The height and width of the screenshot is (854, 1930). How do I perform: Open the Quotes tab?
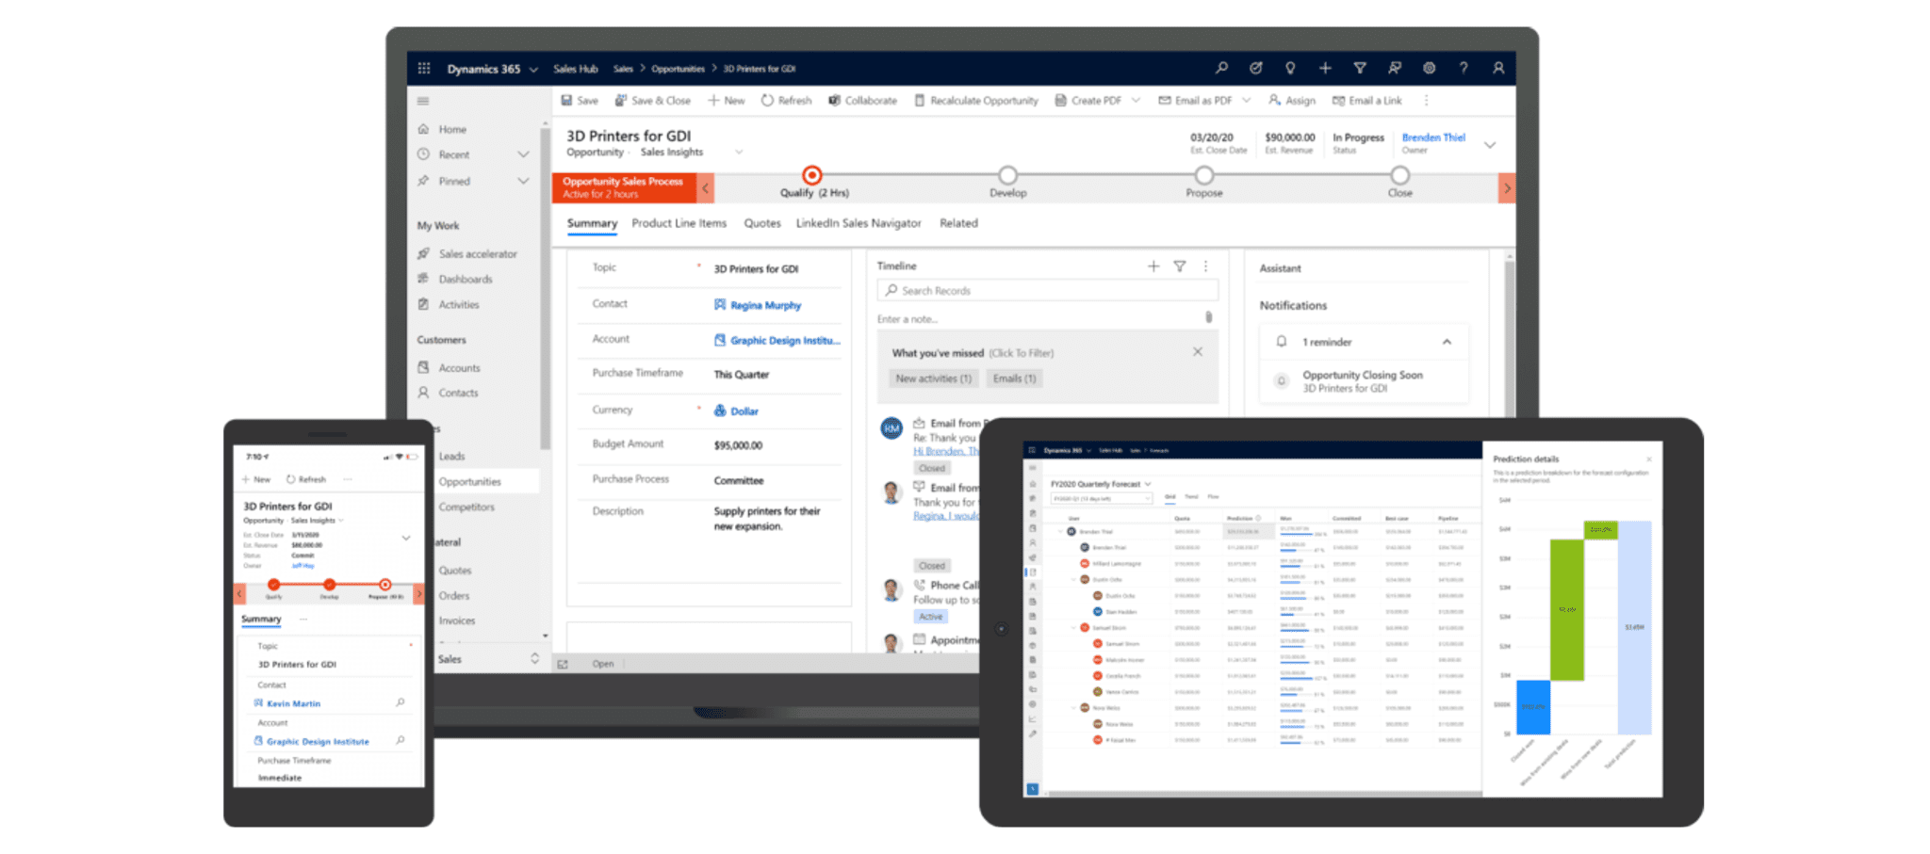[x=762, y=223]
